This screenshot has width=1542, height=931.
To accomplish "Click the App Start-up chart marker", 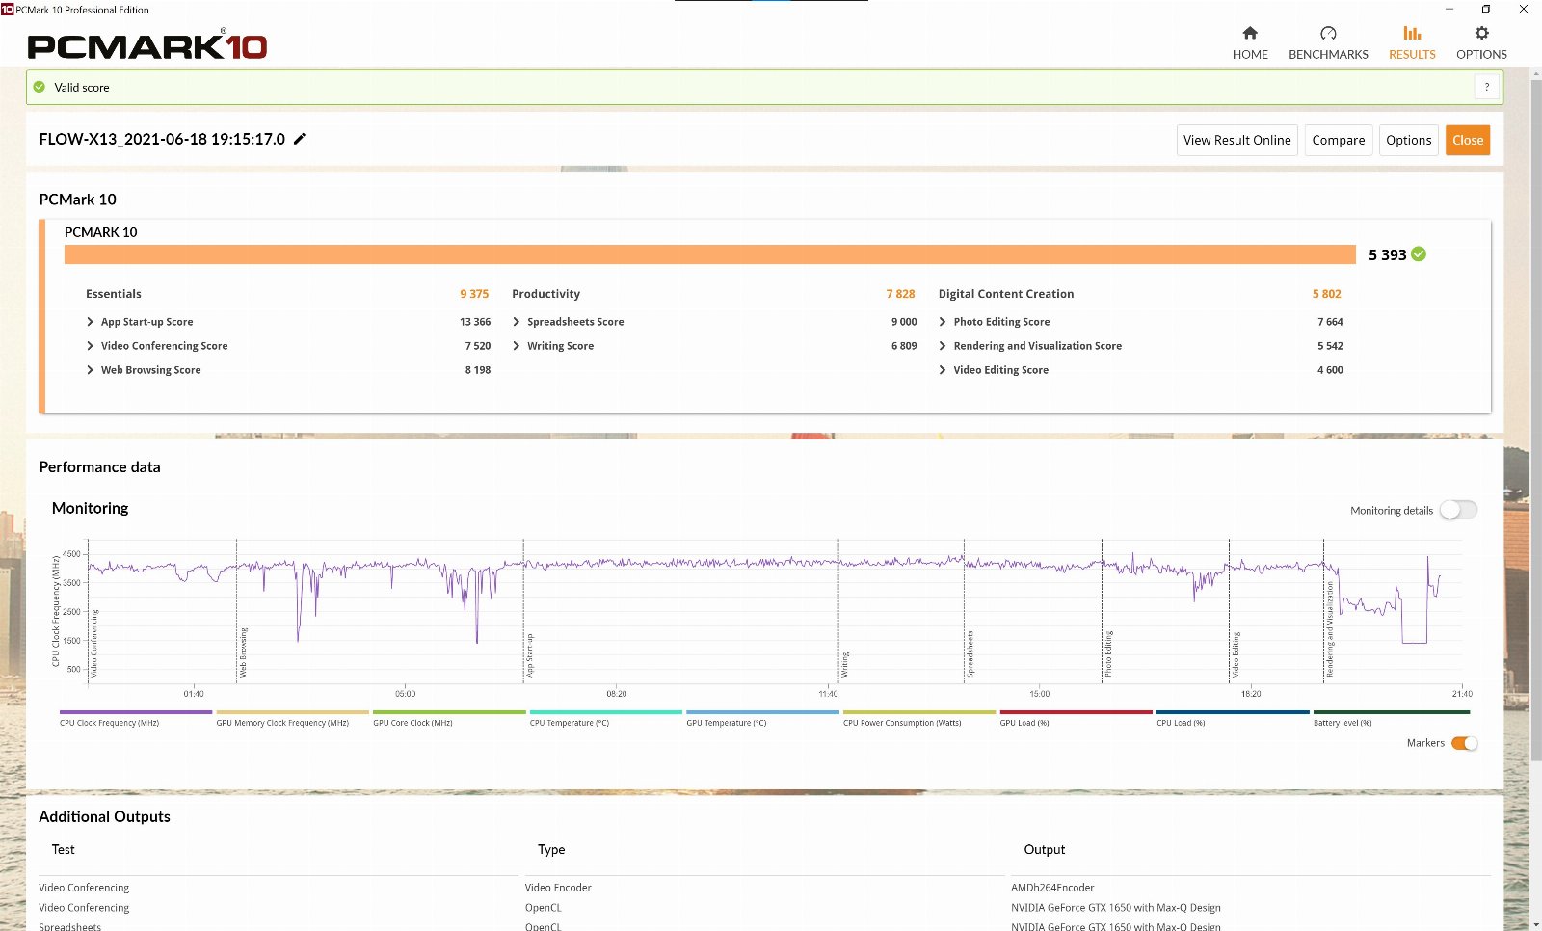I will click(529, 655).
